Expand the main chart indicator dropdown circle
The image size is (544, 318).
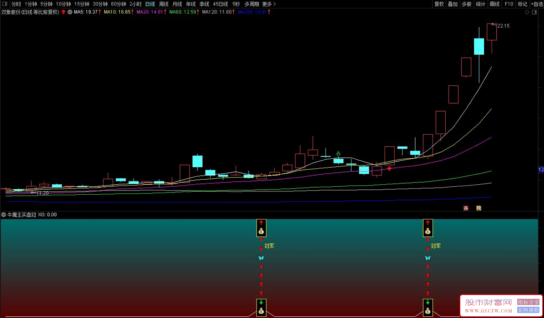(69, 12)
